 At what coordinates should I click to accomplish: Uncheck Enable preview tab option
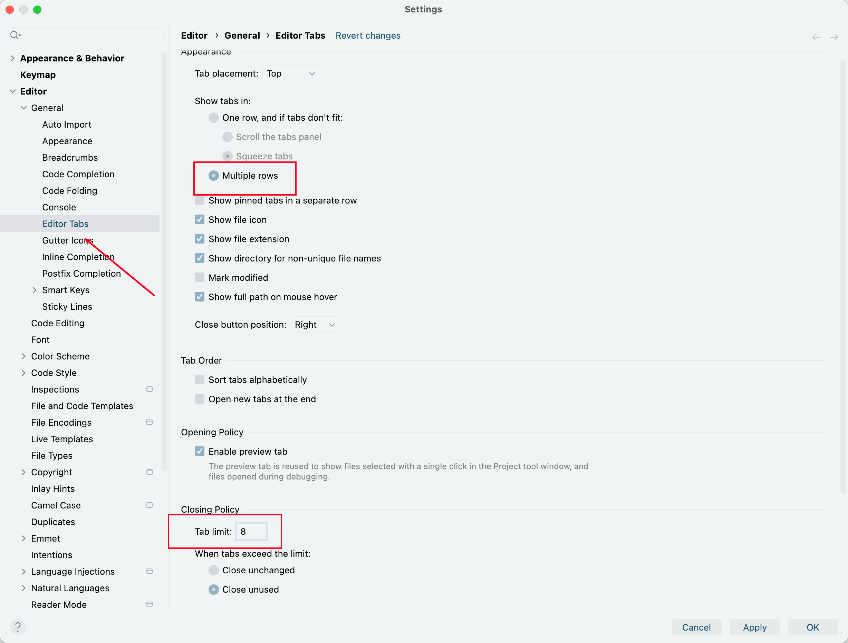pyautogui.click(x=199, y=451)
